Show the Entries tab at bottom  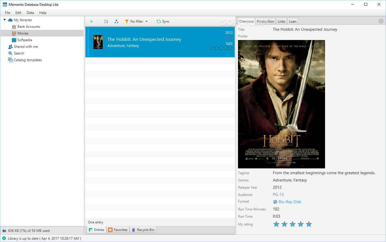click(x=96, y=230)
